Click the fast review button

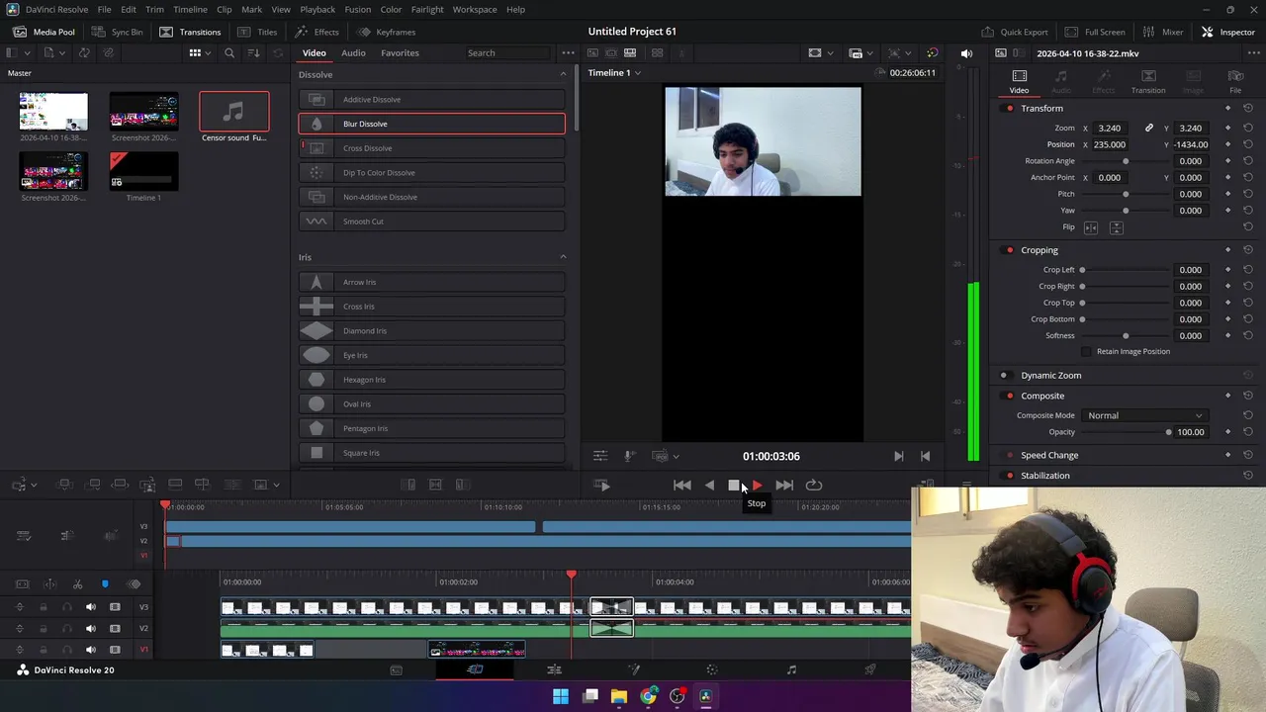click(601, 486)
